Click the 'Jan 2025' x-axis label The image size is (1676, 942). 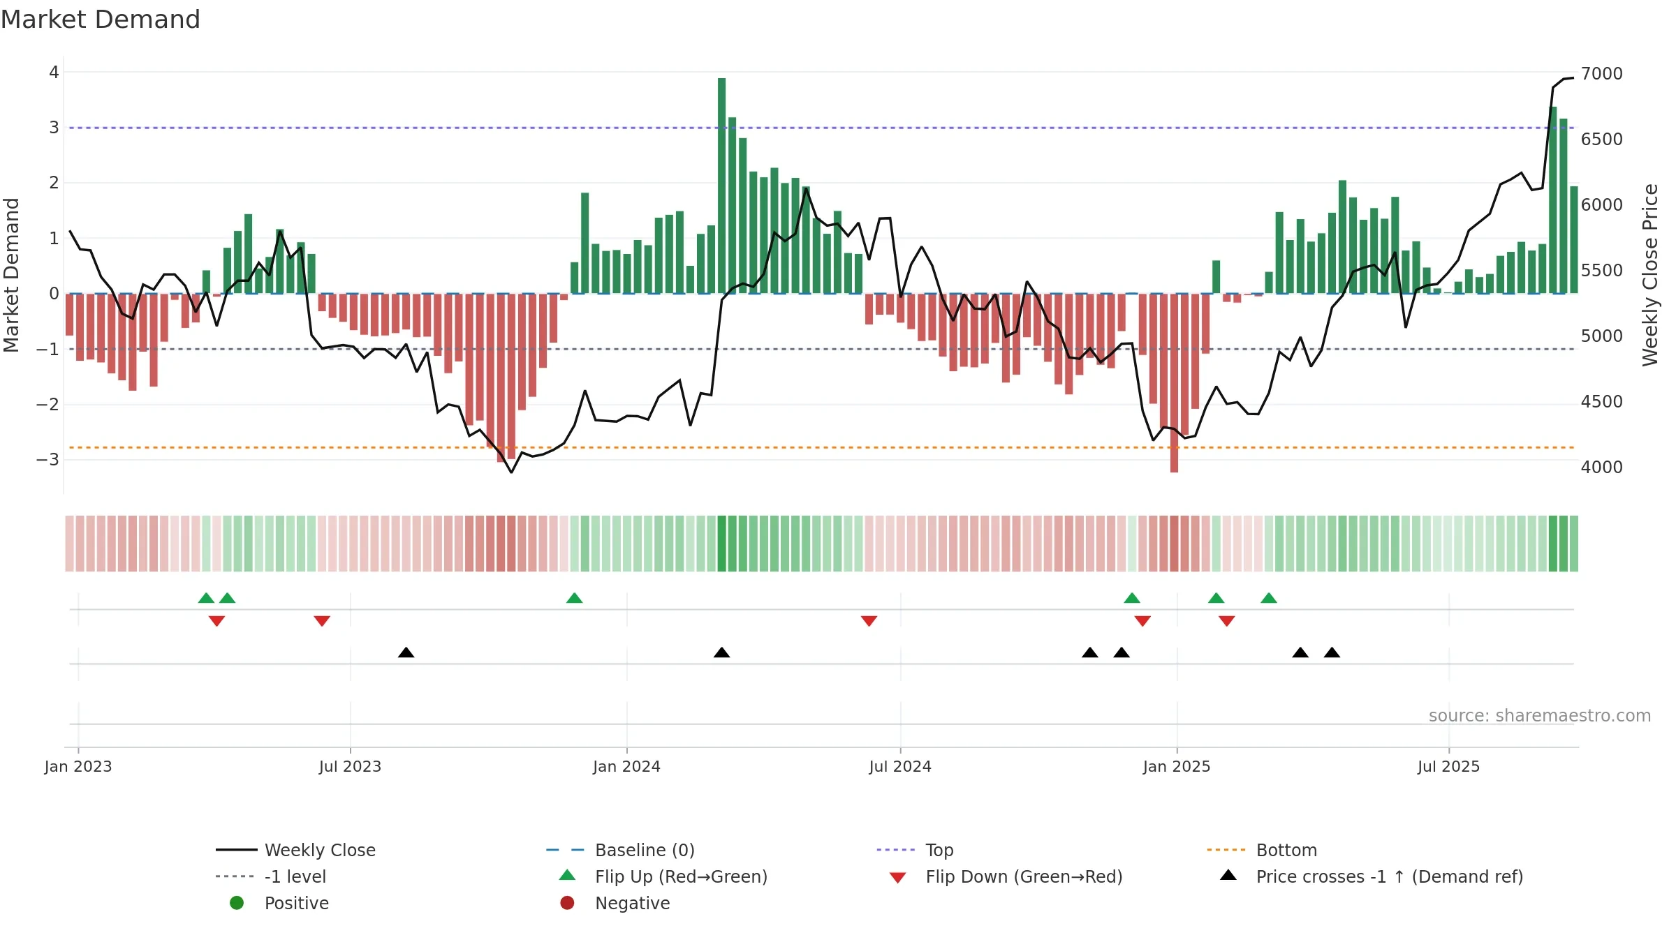(x=1177, y=766)
